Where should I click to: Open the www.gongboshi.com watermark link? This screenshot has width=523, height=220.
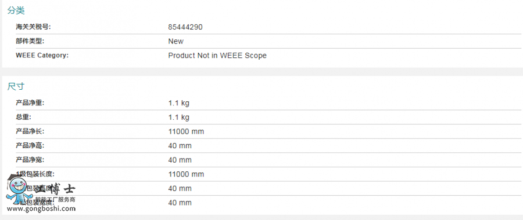(41, 208)
